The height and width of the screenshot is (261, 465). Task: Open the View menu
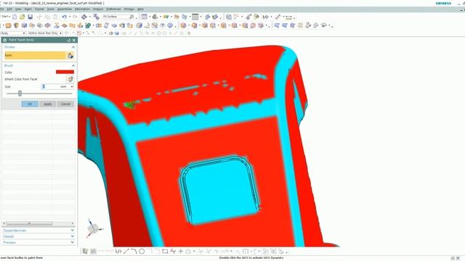point(18,9)
